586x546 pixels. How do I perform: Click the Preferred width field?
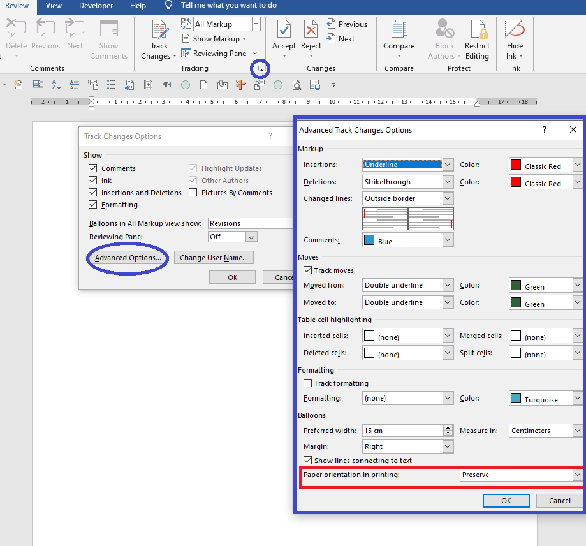402,431
